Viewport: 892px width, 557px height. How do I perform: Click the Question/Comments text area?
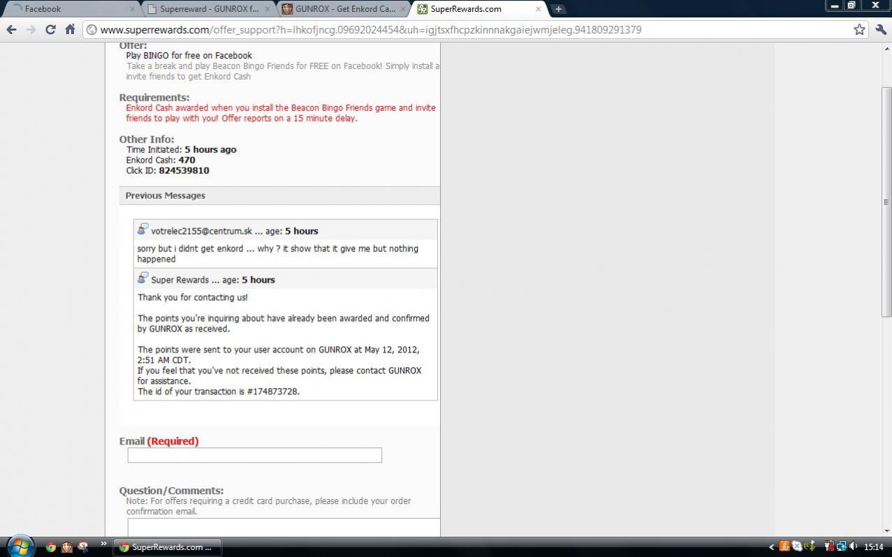284,527
